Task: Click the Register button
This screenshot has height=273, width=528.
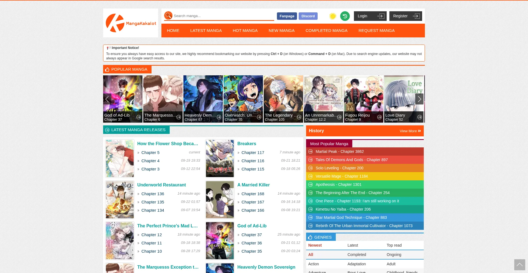Action: click(x=406, y=16)
